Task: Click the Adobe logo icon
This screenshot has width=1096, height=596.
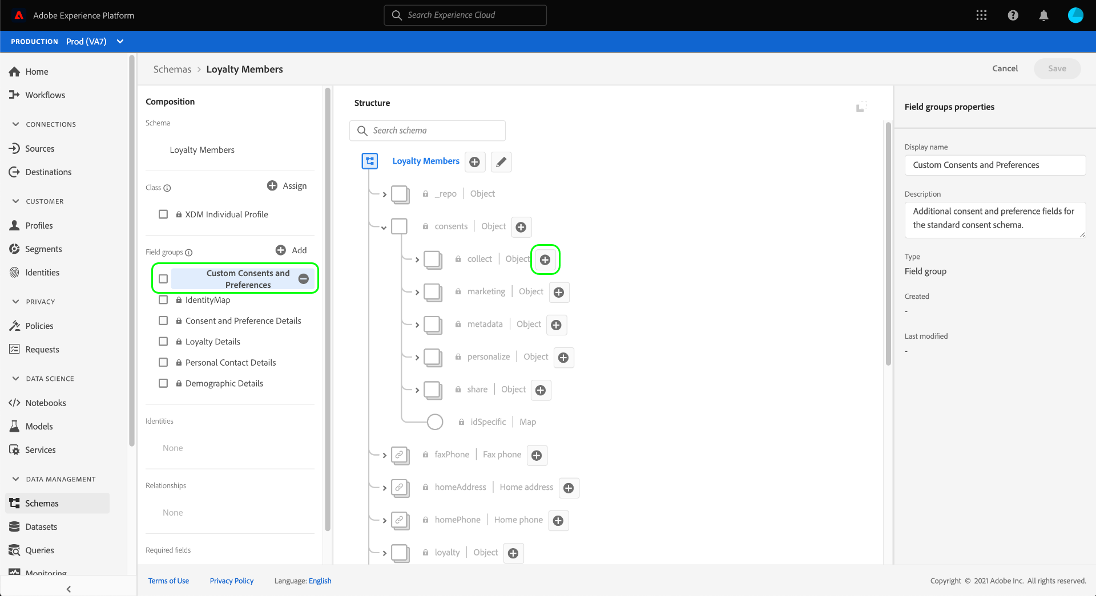Action: pos(19,15)
